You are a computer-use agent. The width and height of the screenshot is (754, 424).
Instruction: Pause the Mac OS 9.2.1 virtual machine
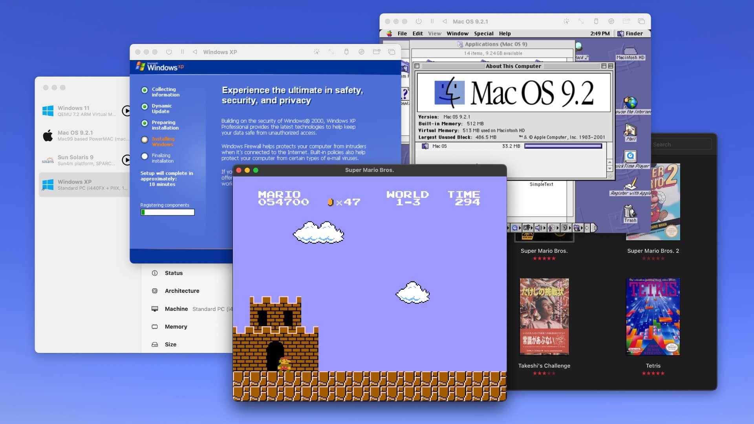pyautogui.click(x=432, y=21)
